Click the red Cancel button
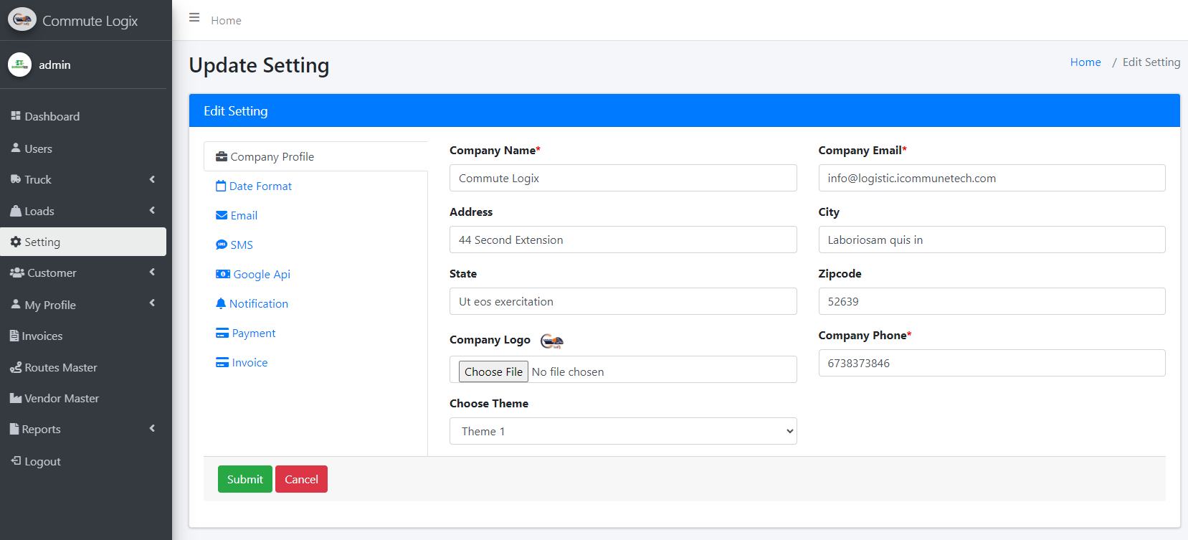 301,479
